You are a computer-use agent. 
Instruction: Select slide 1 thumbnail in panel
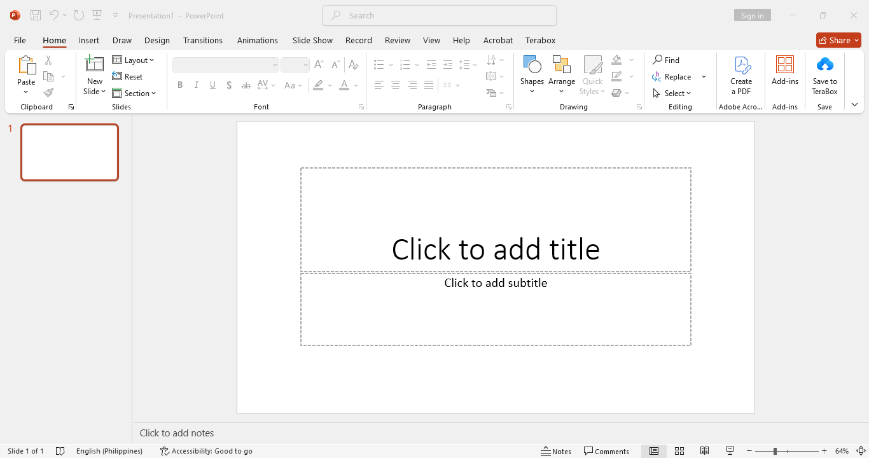tap(69, 152)
